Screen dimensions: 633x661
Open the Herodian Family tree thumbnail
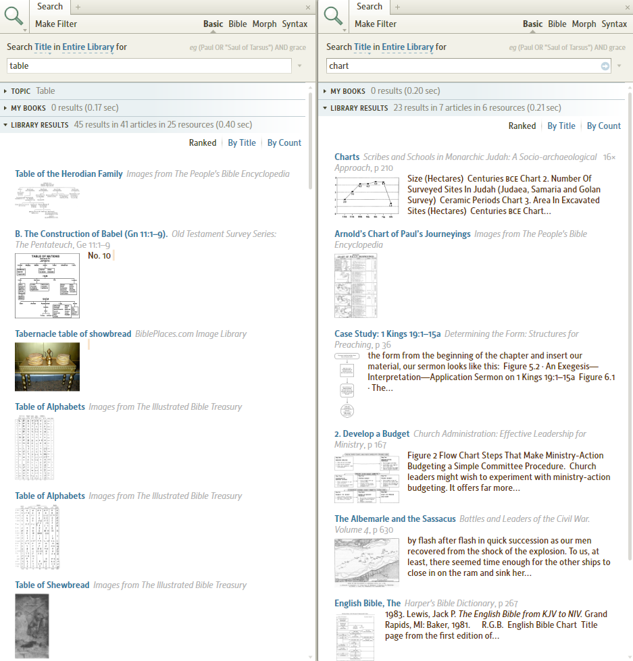[x=47, y=200]
